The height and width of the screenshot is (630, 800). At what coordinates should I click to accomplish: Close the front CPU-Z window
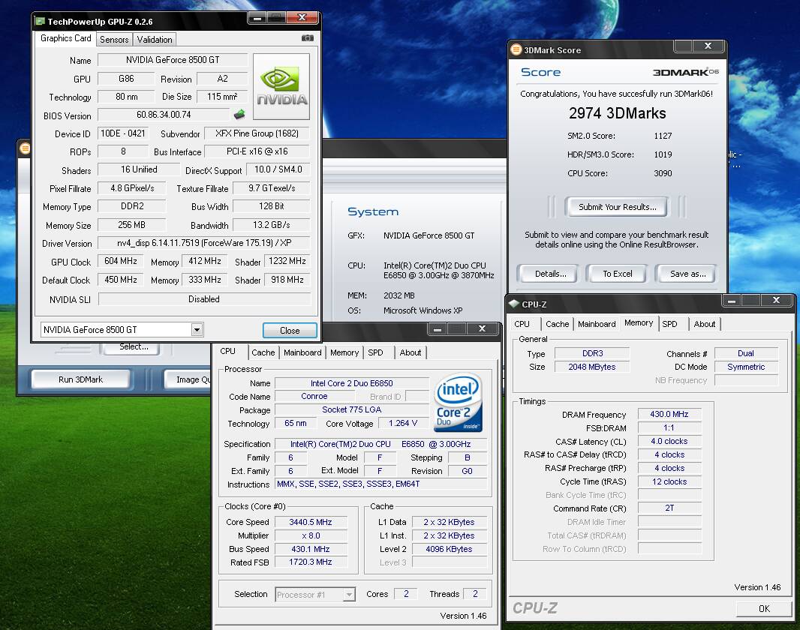(x=482, y=328)
